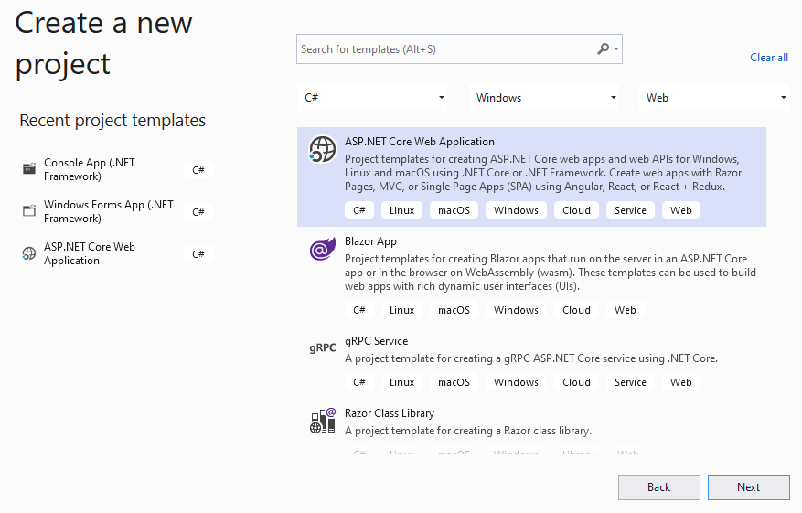Click Linux tag under ASP.NET Core Web Application
Image resolution: width=802 pixels, height=513 pixels.
[x=401, y=210]
